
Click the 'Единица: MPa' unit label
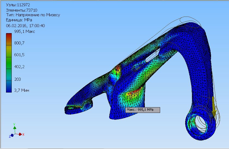coord(19,20)
